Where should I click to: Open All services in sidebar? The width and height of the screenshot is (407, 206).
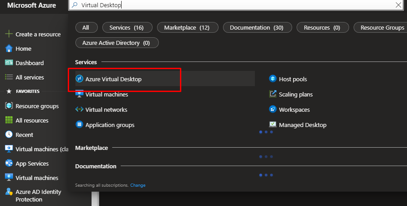pyautogui.click(x=30, y=77)
